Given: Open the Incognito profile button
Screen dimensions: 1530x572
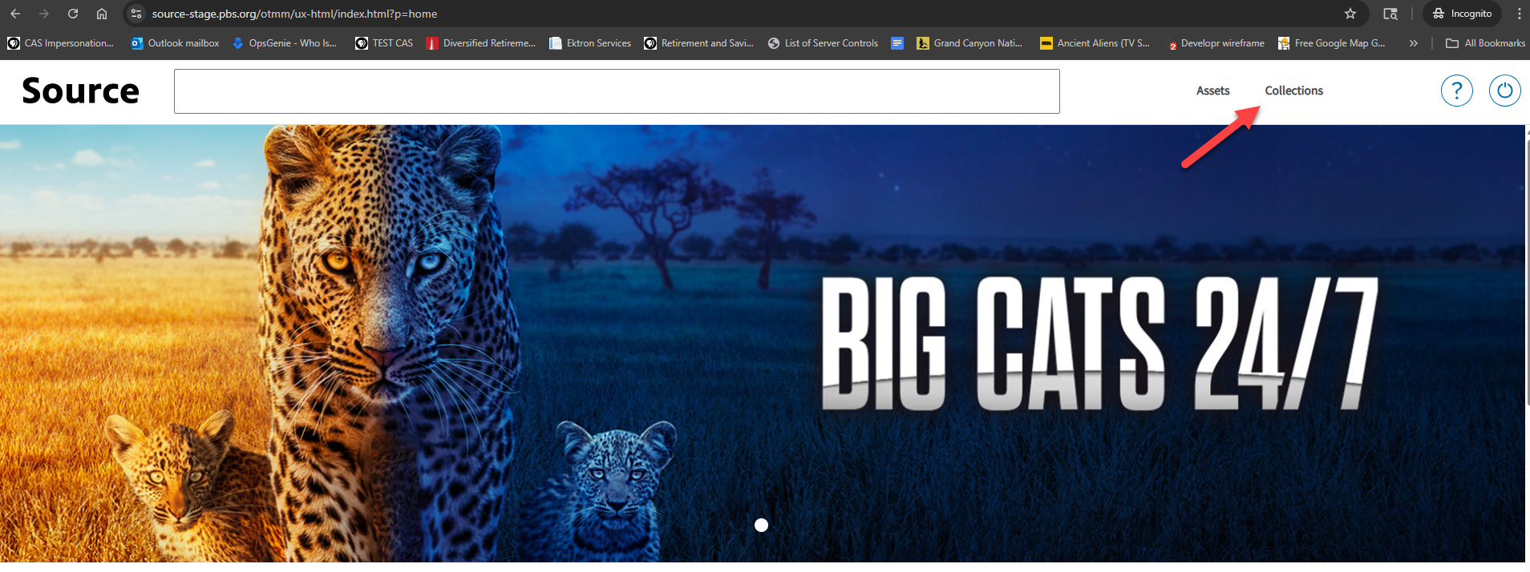Looking at the screenshot, I should 1462,14.
